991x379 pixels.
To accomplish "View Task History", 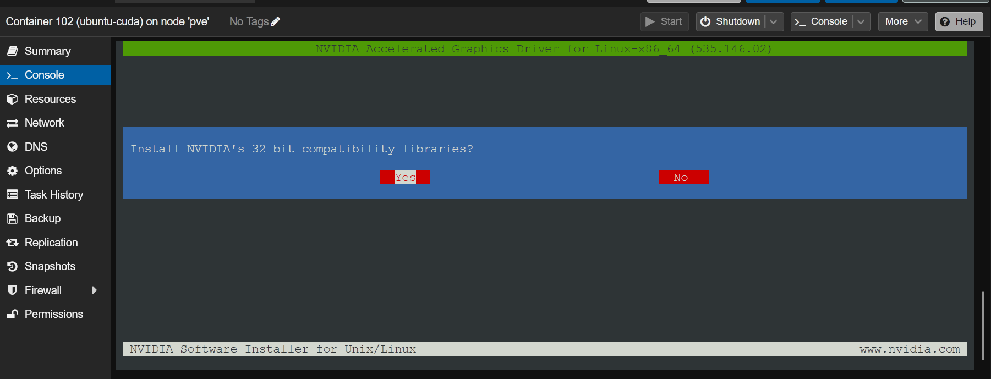I will pyautogui.click(x=55, y=195).
